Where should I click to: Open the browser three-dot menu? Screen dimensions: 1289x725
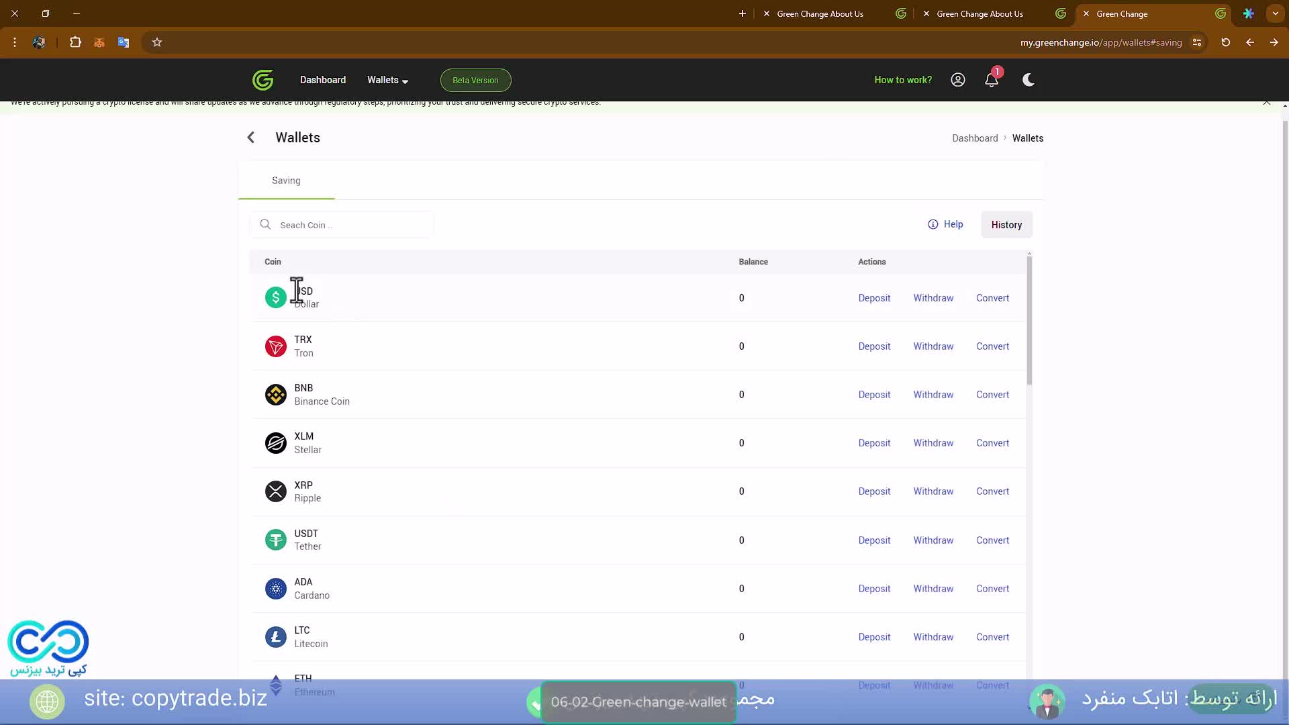[15, 42]
